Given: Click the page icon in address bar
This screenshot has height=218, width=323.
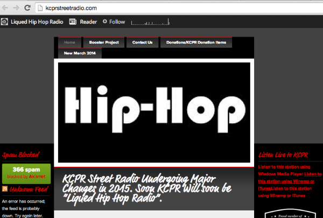Looking at the screenshot, I should (40, 8).
